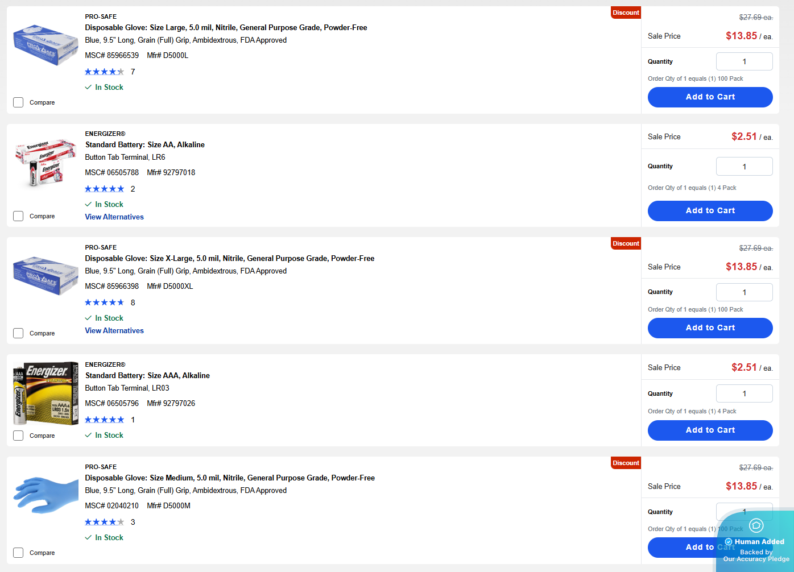Tick Compare checkbox for AA Alkaline battery

(18, 216)
